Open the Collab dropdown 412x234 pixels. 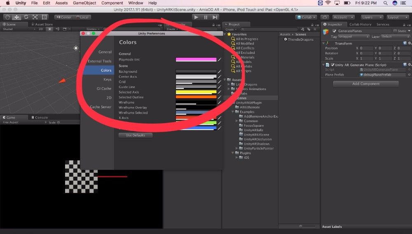(x=306, y=17)
